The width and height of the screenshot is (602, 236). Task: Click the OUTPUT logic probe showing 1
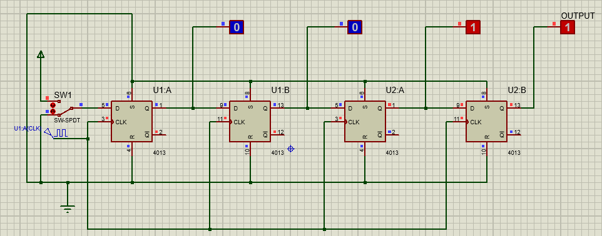pyautogui.click(x=568, y=27)
